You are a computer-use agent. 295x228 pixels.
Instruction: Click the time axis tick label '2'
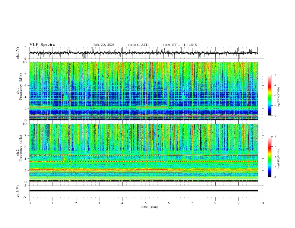pyautogui.click(x=76, y=203)
